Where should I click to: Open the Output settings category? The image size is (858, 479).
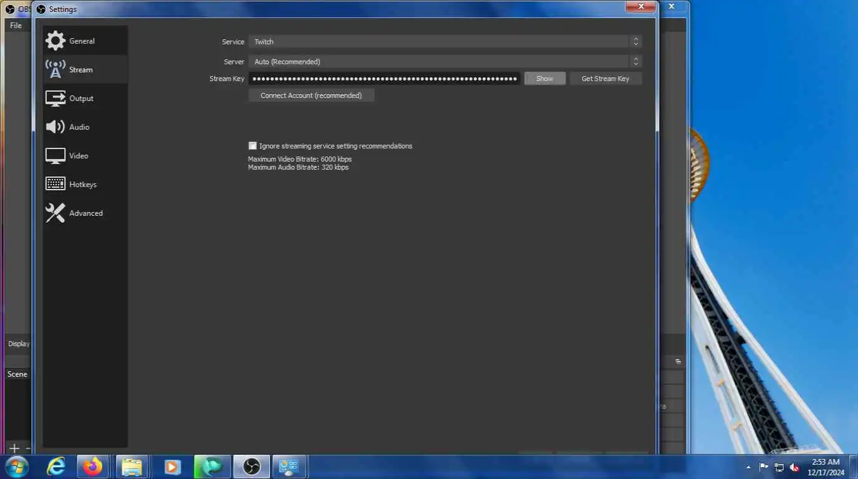(x=85, y=99)
